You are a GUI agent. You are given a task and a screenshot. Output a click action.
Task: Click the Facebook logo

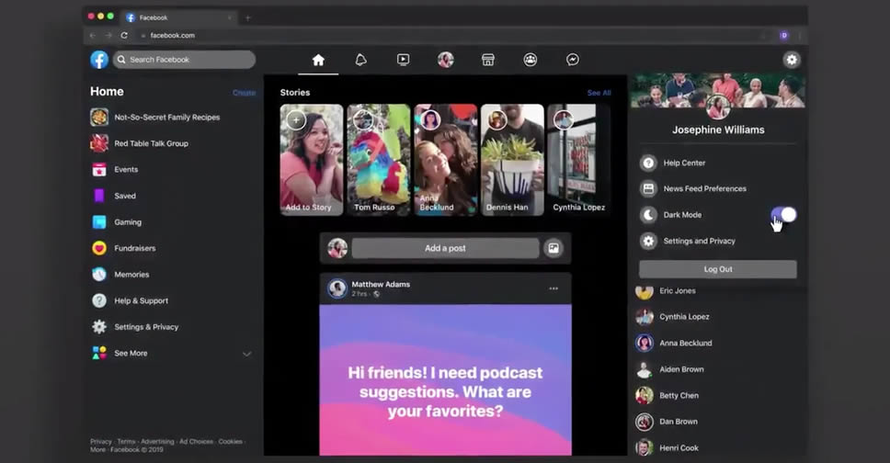[x=99, y=60]
